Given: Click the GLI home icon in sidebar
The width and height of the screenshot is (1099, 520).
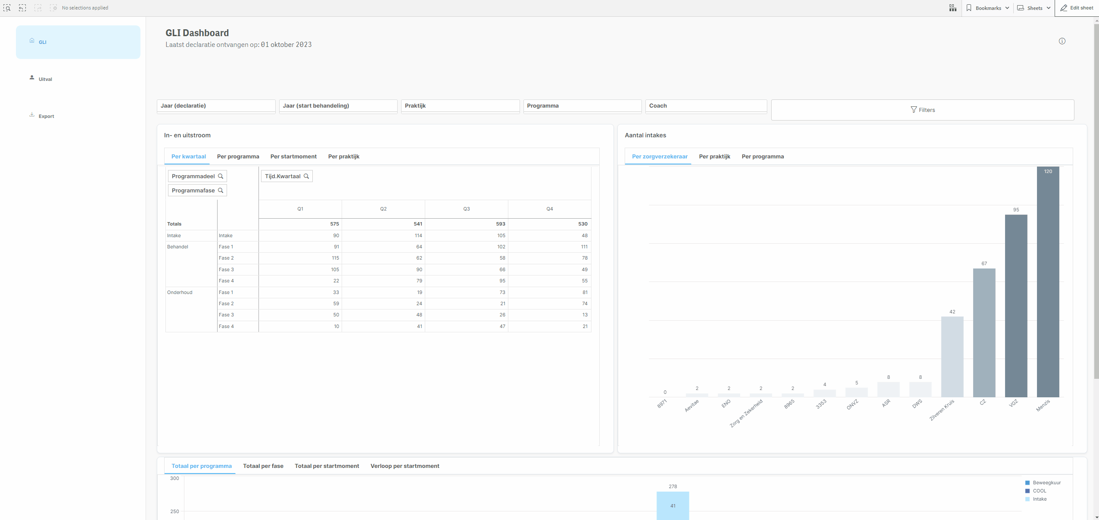Looking at the screenshot, I should (32, 40).
